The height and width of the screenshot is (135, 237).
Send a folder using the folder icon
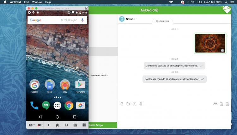click(x=128, y=104)
